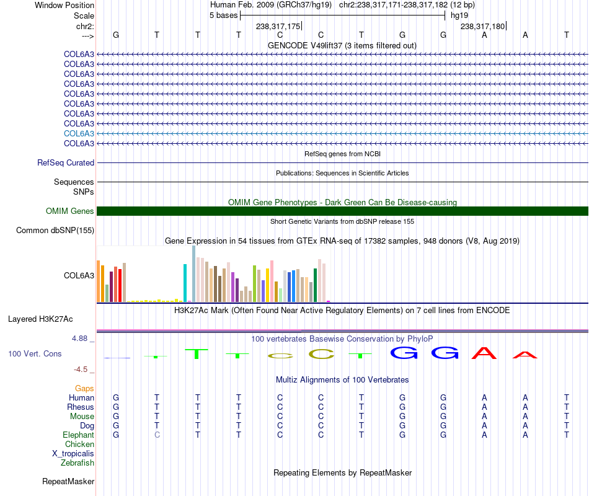Click Short Genetic Variants from dbSNP title
The image size is (589, 496).
point(342,221)
